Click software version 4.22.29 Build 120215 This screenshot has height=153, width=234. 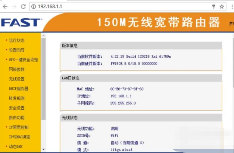pos(141,57)
